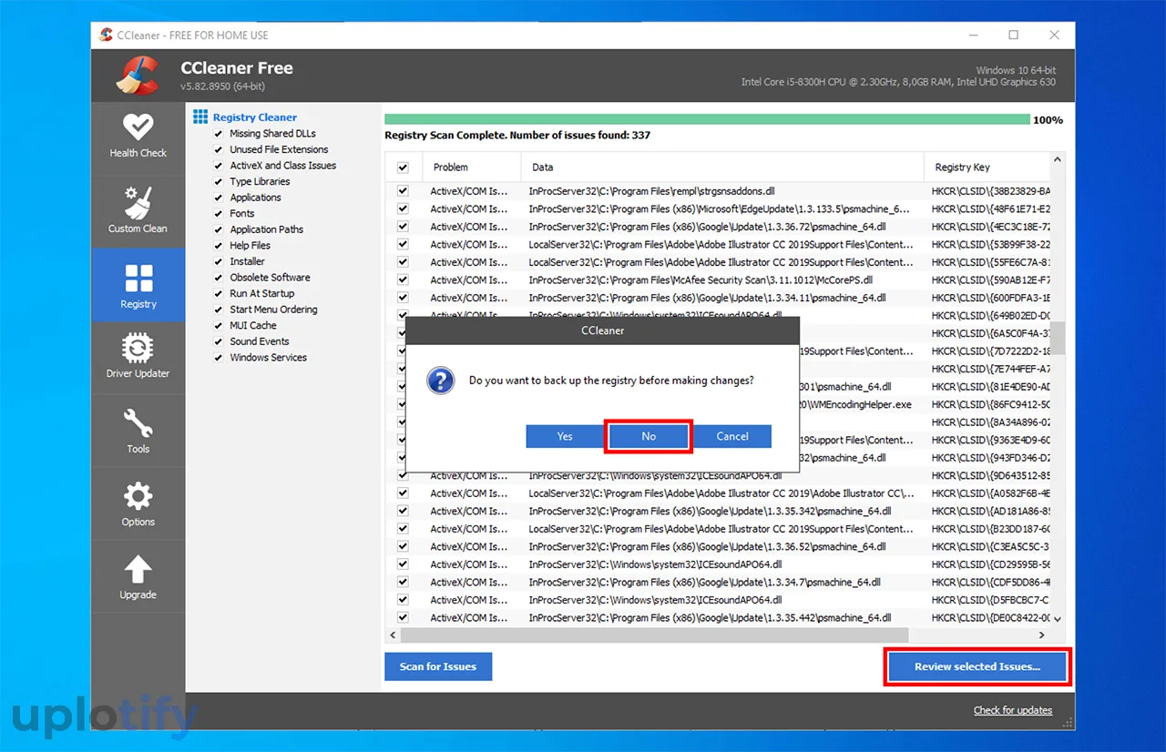The height and width of the screenshot is (752, 1166).
Task: Open the Options gear section
Action: pyautogui.click(x=138, y=503)
